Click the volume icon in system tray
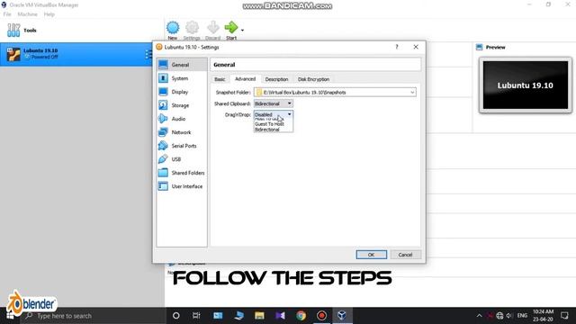This screenshot has width=576, height=324. tap(508, 316)
